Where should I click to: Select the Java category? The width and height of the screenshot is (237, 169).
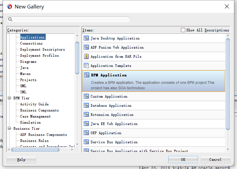pyautogui.click(x=24, y=68)
